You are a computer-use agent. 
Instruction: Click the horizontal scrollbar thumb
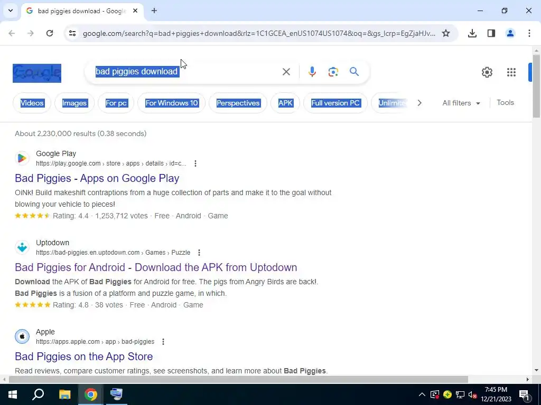(238, 380)
